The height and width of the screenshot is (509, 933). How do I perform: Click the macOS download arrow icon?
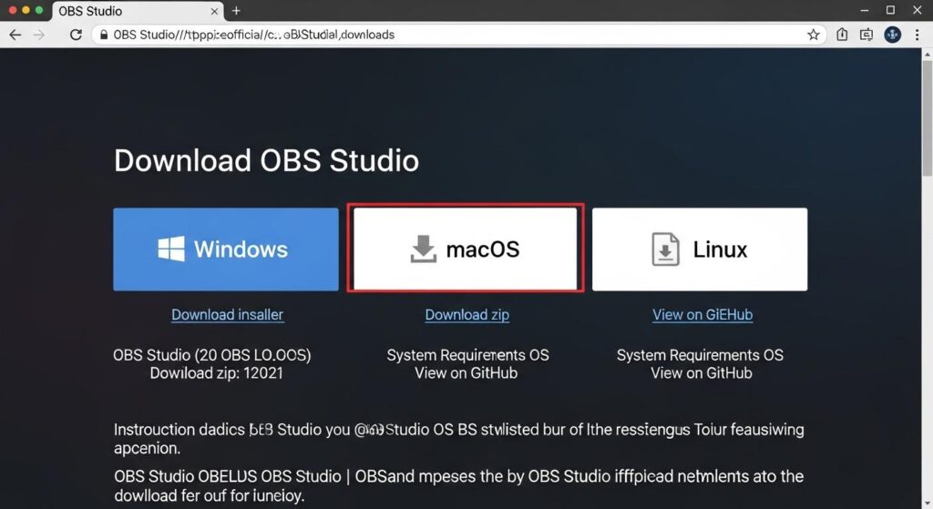(423, 249)
